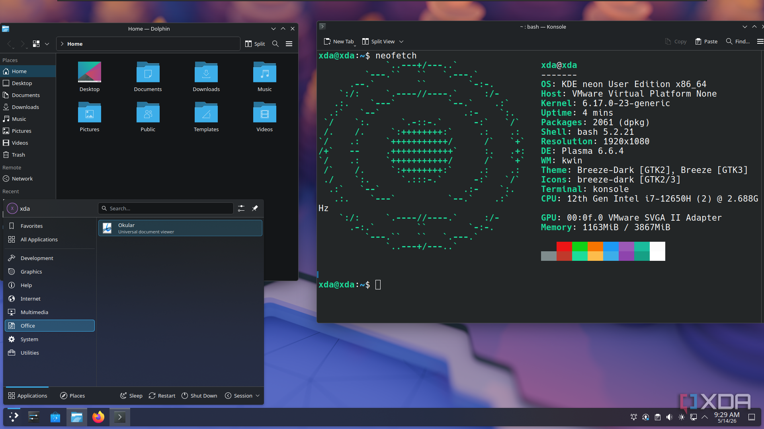Launch System Settings from the taskbar
Viewport: 764px width, 429px height.
pos(33,417)
